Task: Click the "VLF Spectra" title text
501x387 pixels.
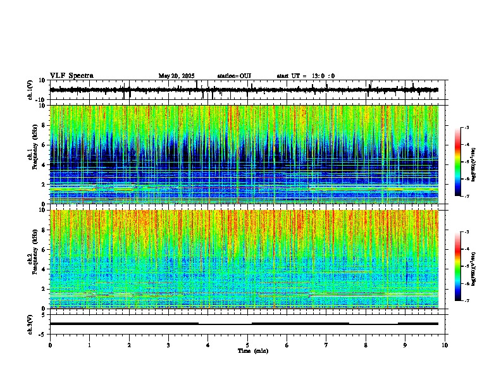Action: pyautogui.click(x=71, y=76)
